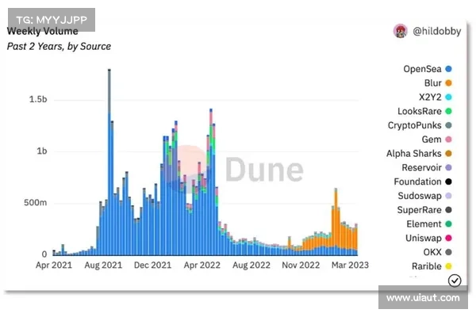This screenshot has height=317, width=476.
Task: Click the Dec 2021 x-axis label
Action: point(152,265)
